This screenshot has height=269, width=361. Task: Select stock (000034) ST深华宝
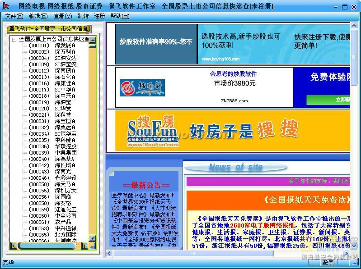[x=53, y=134]
